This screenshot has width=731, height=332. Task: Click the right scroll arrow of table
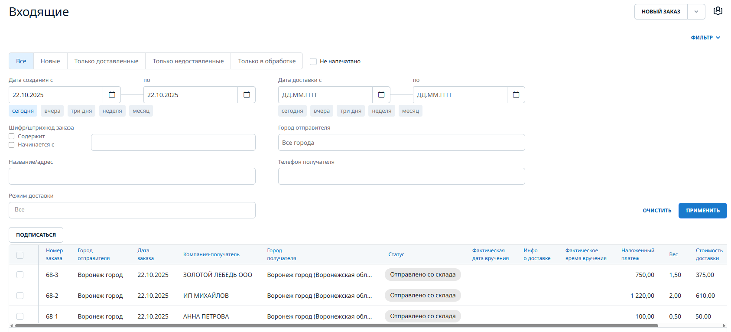tap(724, 325)
